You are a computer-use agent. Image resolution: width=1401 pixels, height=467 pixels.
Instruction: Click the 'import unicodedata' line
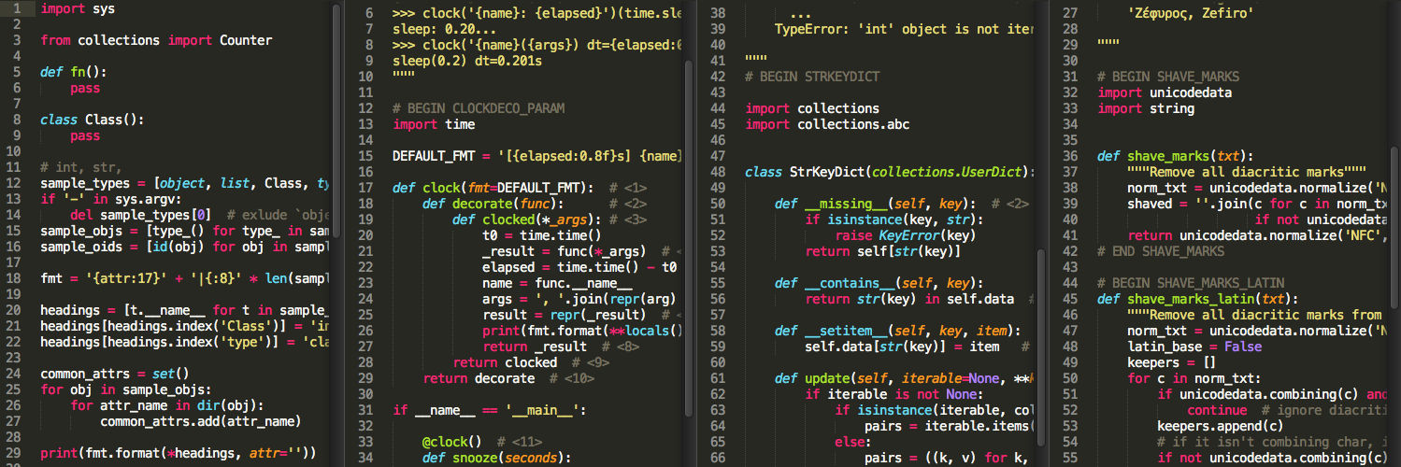1165,92
